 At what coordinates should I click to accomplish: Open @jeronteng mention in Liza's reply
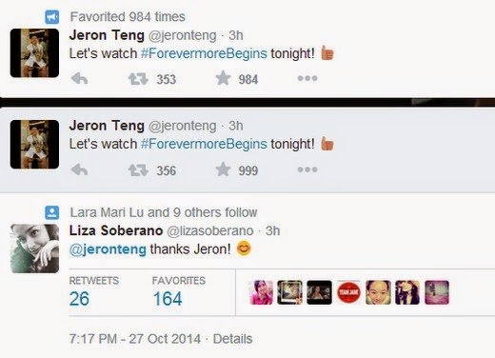pos(108,249)
